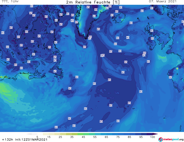The height and width of the screenshot is (142, 184).
Task: Click the date "07. Maerz 2021"
Action: [163, 2]
